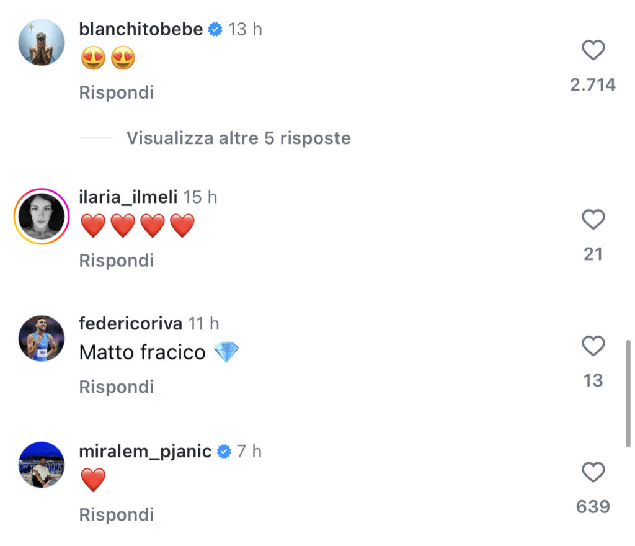View the 639 likes count
Viewport: 635px width, 546px height.
click(x=593, y=507)
